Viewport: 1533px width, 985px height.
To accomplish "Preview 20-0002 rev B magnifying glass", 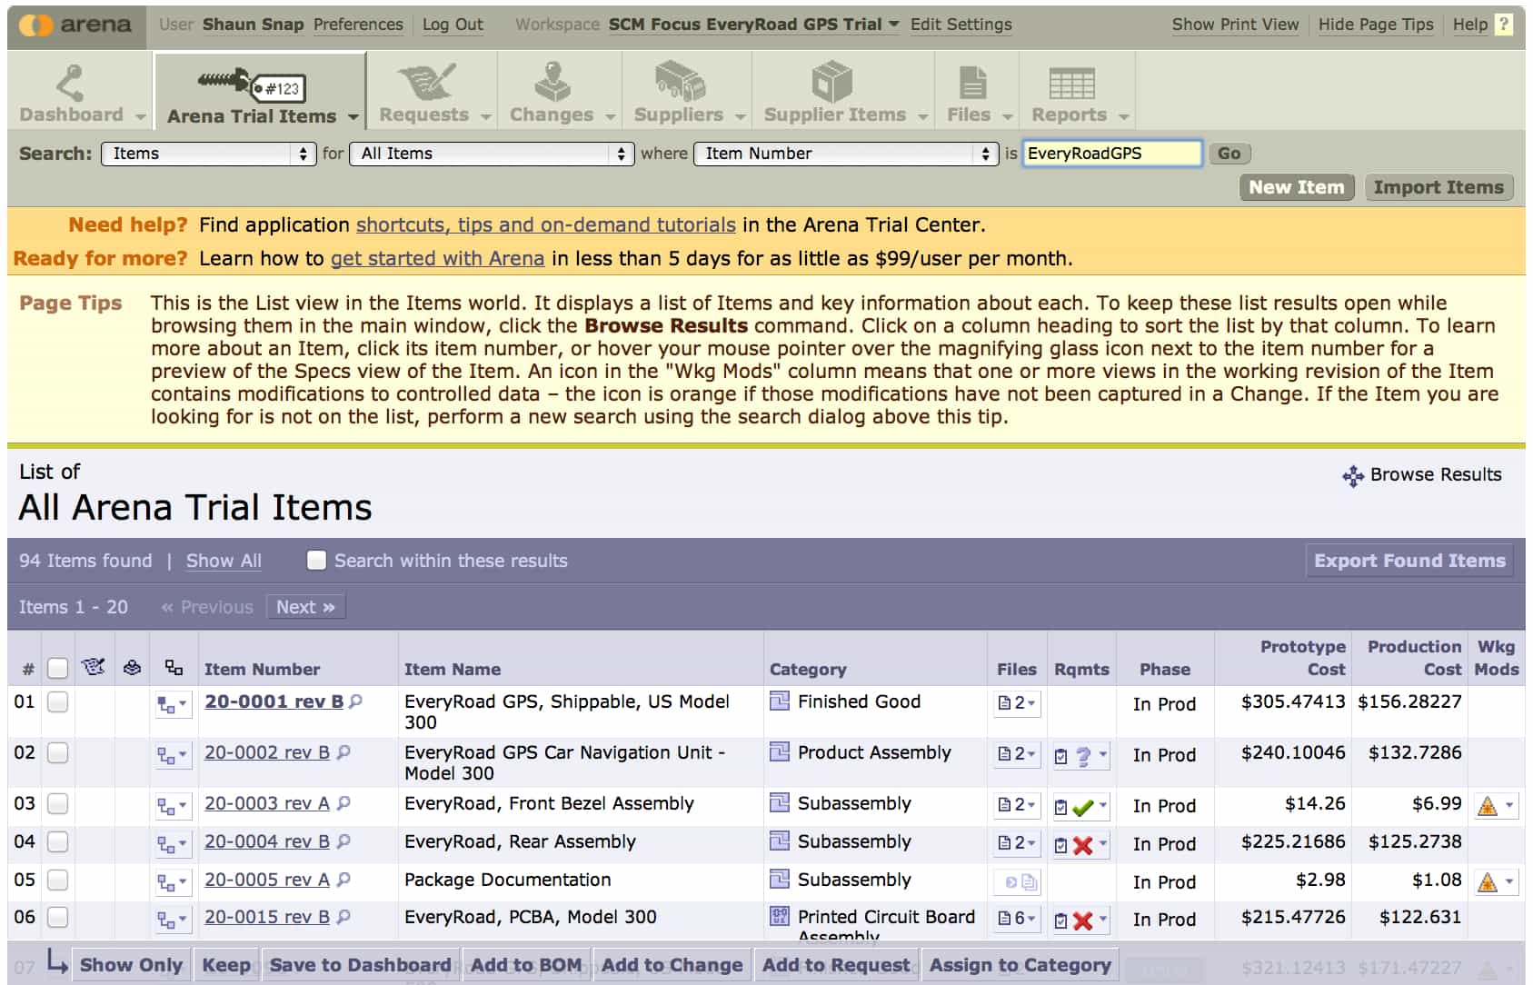I will (343, 752).
